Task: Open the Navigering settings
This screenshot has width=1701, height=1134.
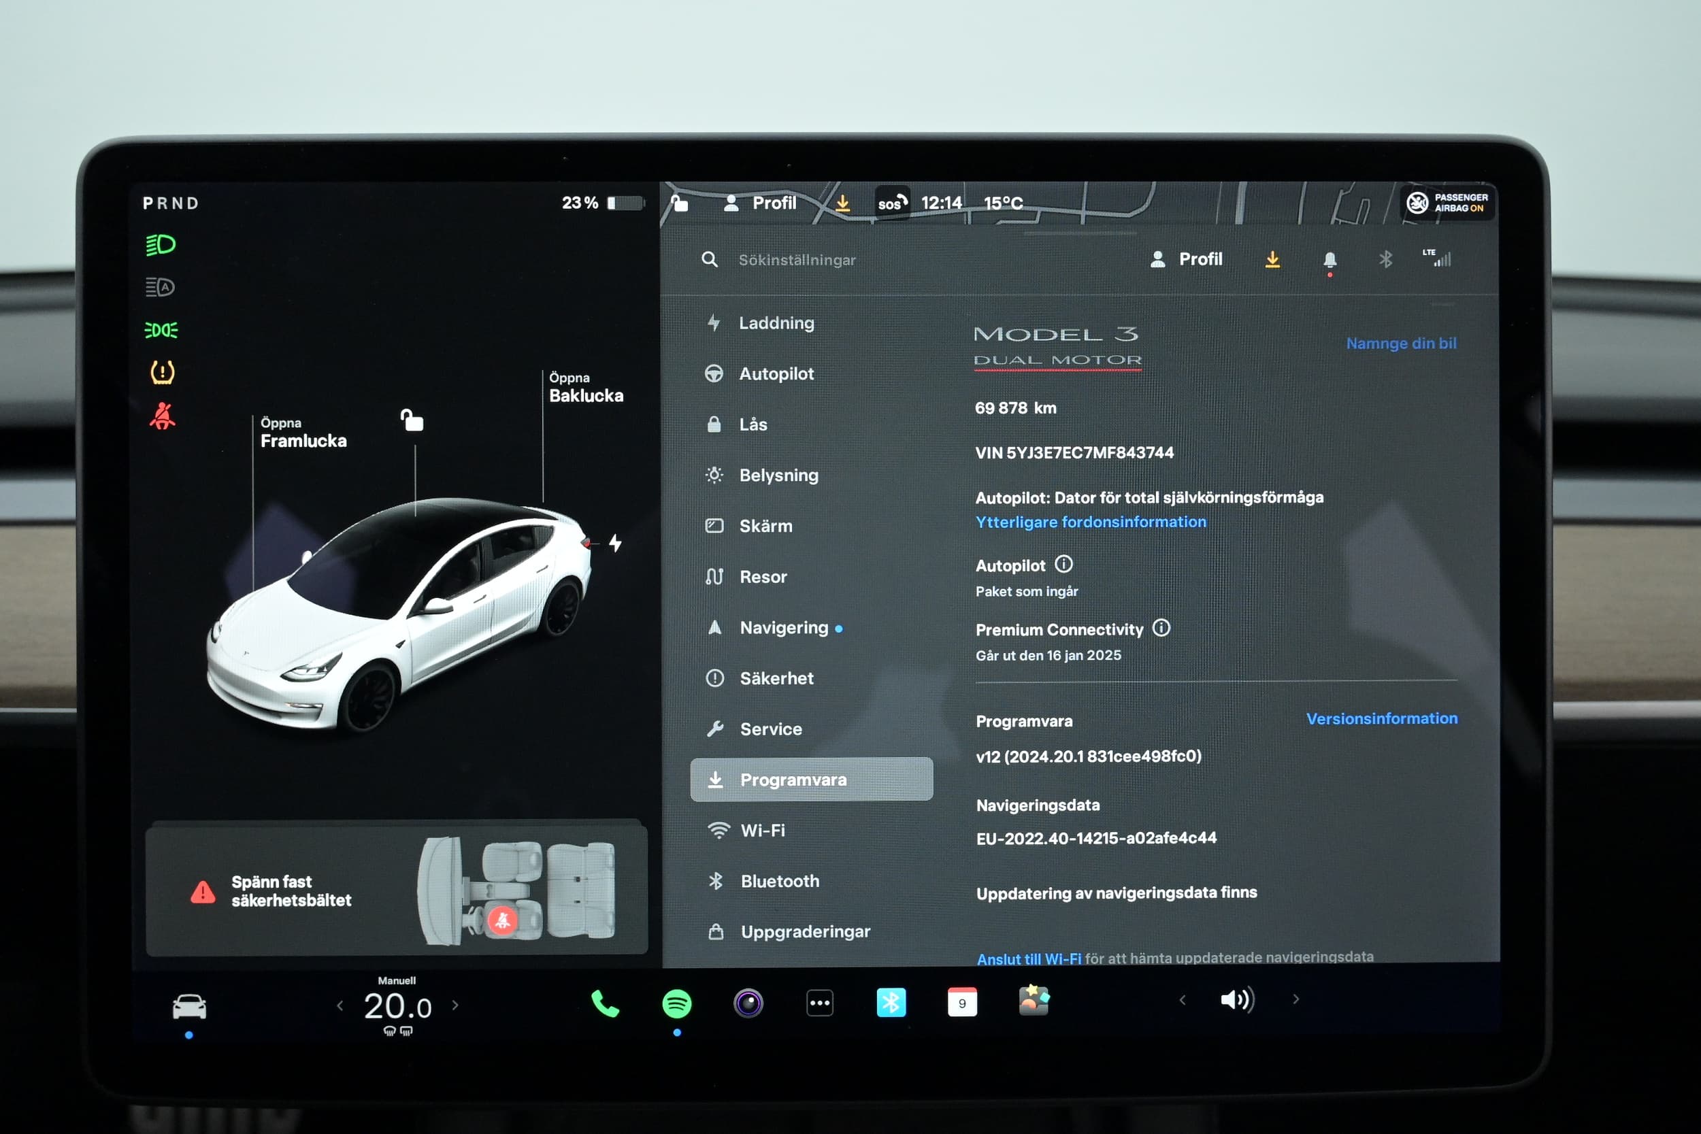Action: [x=774, y=627]
